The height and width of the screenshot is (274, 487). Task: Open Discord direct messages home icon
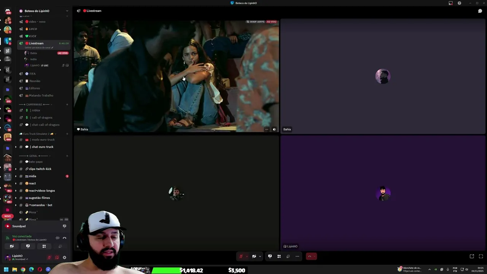7,11
